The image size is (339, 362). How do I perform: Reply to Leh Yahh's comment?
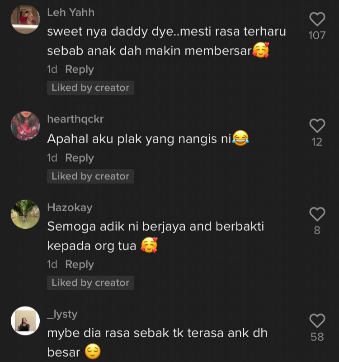[x=79, y=70]
